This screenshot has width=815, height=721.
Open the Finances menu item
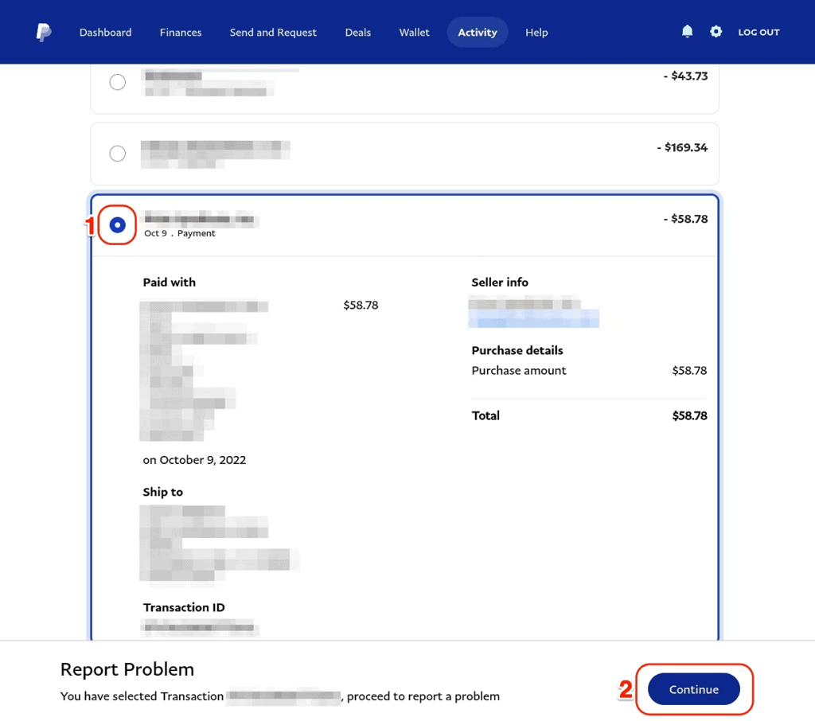181,33
